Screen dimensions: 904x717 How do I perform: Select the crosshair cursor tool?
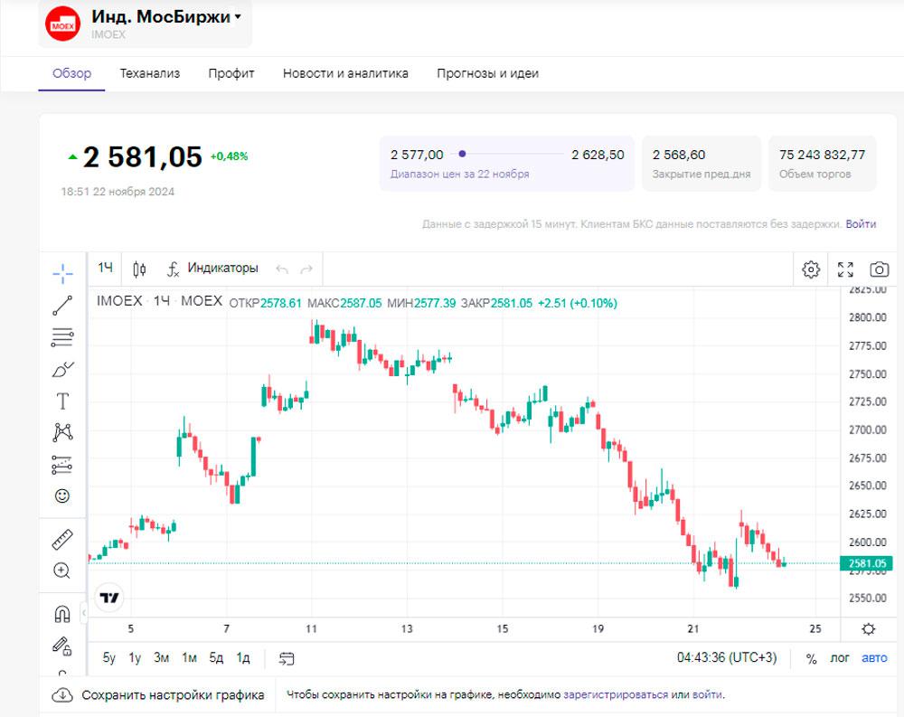point(62,273)
